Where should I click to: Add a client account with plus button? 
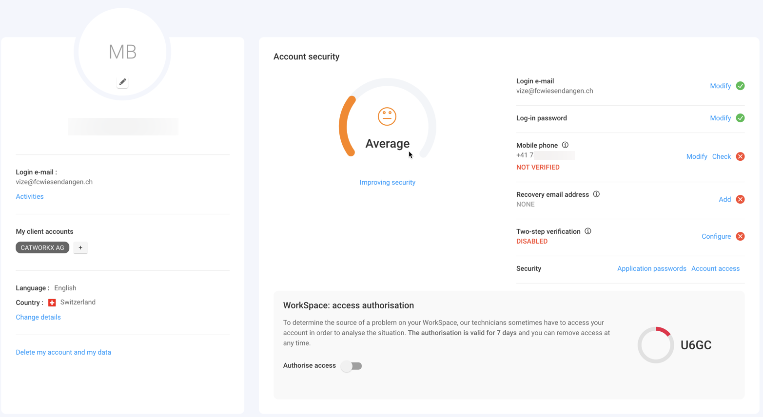(x=80, y=247)
